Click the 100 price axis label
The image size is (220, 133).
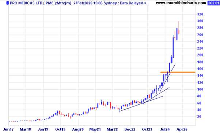pyautogui.click(x=200, y=89)
